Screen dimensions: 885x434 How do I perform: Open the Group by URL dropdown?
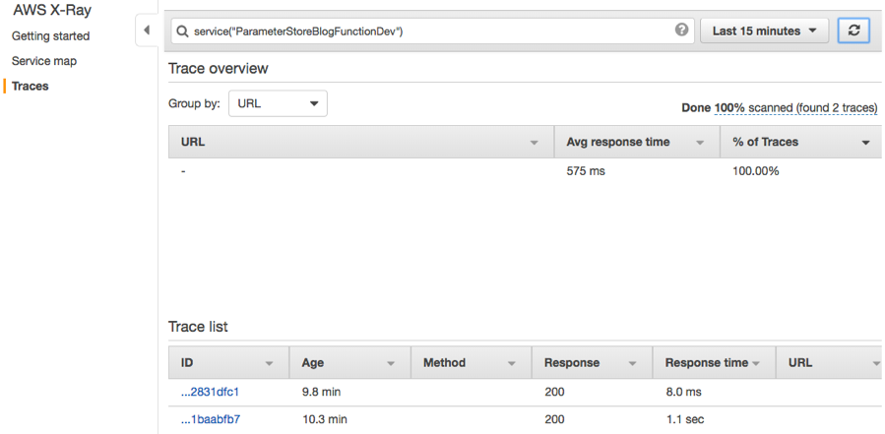tap(278, 104)
